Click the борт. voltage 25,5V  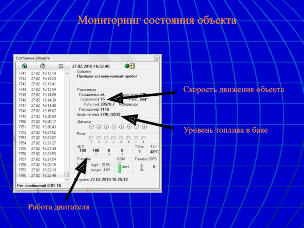[106, 165]
